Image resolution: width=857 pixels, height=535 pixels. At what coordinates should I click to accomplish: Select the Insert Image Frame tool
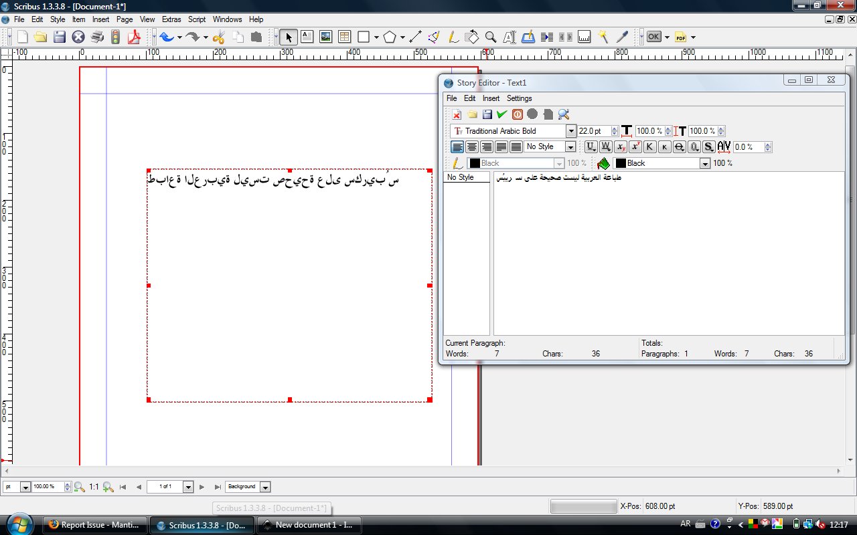pyautogui.click(x=325, y=37)
